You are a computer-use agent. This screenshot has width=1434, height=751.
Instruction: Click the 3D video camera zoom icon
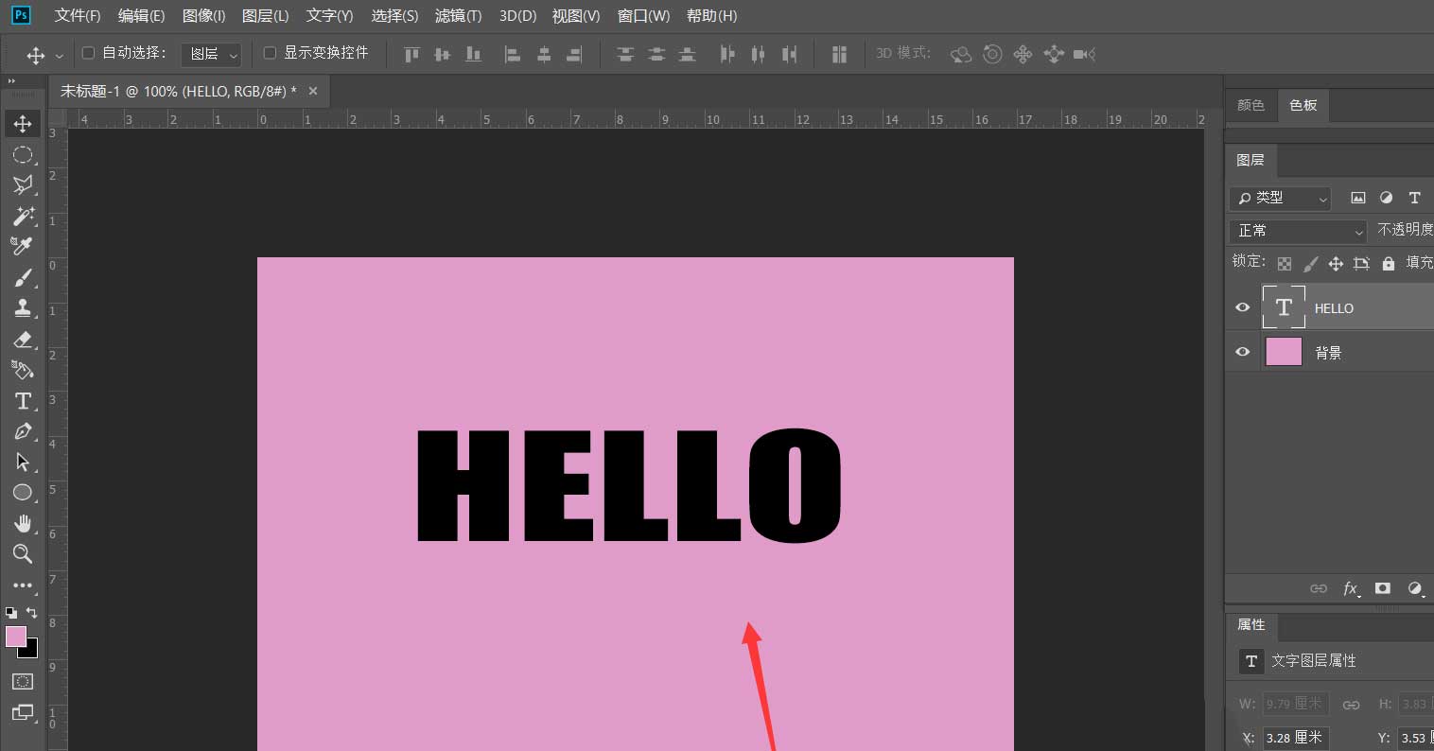point(1084,54)
